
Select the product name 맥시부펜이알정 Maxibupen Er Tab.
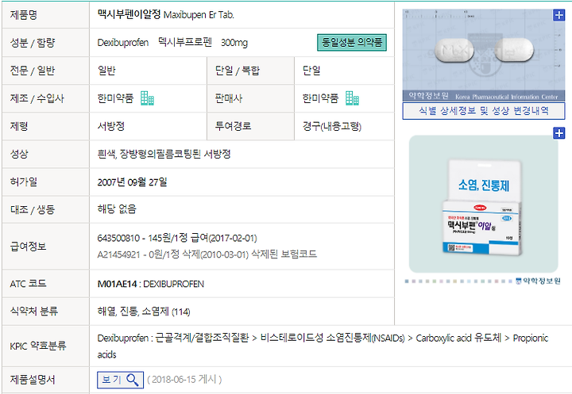(166, 14)
